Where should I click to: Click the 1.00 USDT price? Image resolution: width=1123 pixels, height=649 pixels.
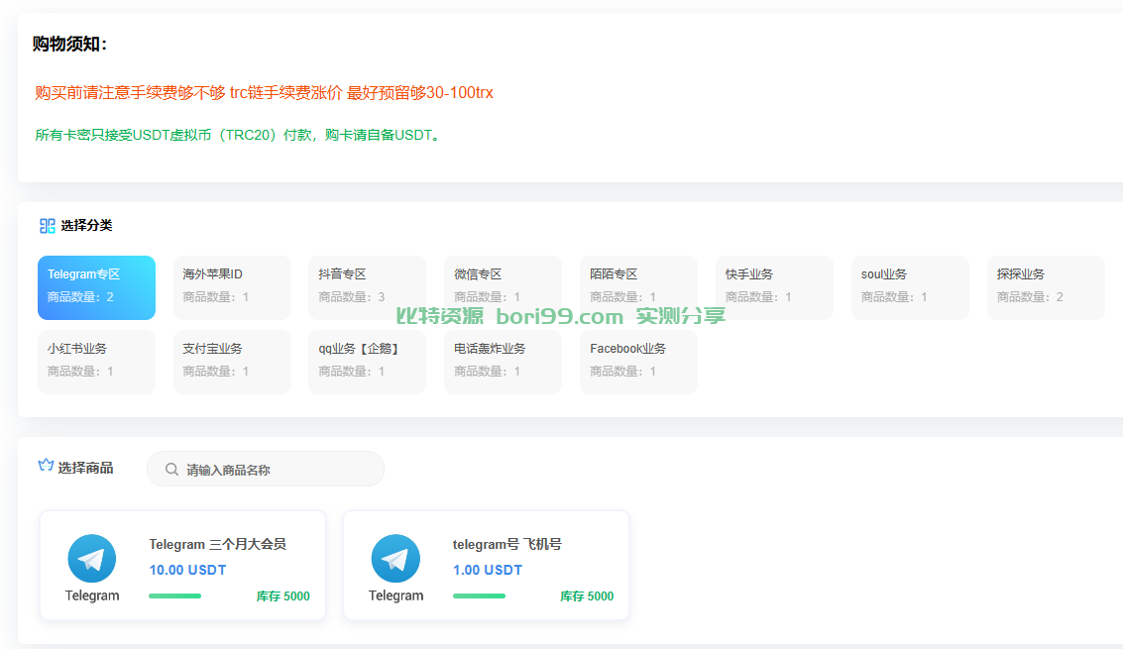click(x=488, y=570)
